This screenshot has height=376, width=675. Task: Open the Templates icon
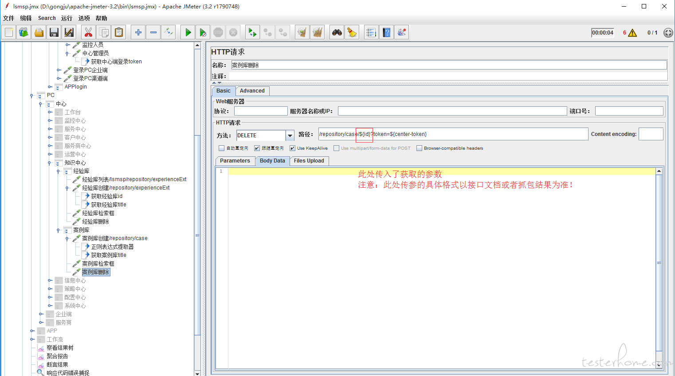click(x=24, y=32)
